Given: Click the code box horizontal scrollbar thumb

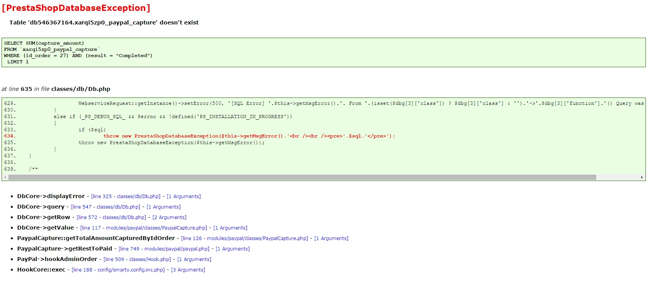Looking at the screenshot, I should pyautogui.click(x=302, y=178).
